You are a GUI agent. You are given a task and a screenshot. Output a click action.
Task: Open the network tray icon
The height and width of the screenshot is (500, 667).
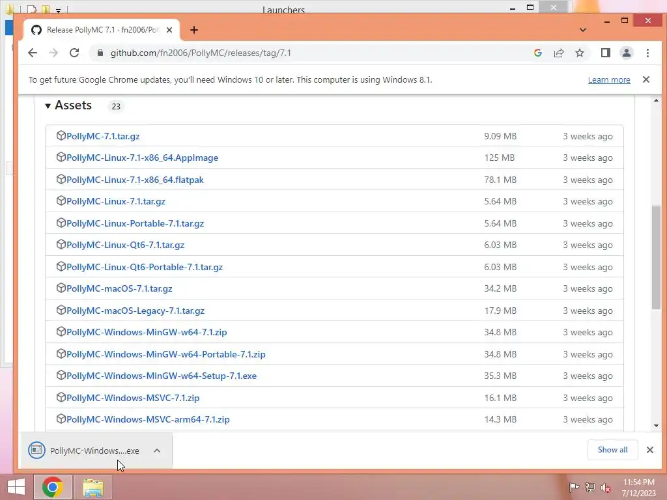(590, 487)
